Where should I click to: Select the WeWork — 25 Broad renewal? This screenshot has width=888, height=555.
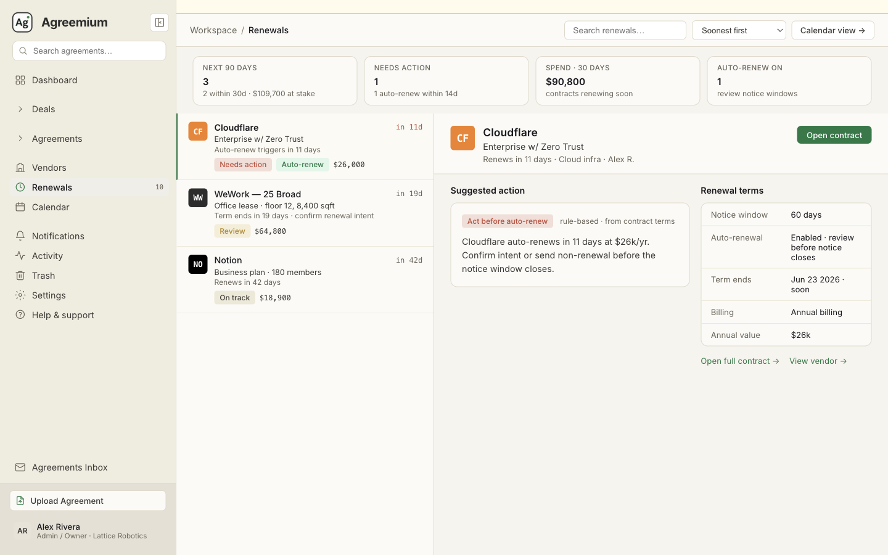[x=306, y=213]
